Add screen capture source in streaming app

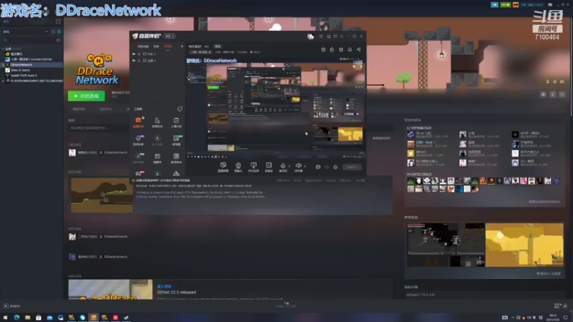[223, 167]
